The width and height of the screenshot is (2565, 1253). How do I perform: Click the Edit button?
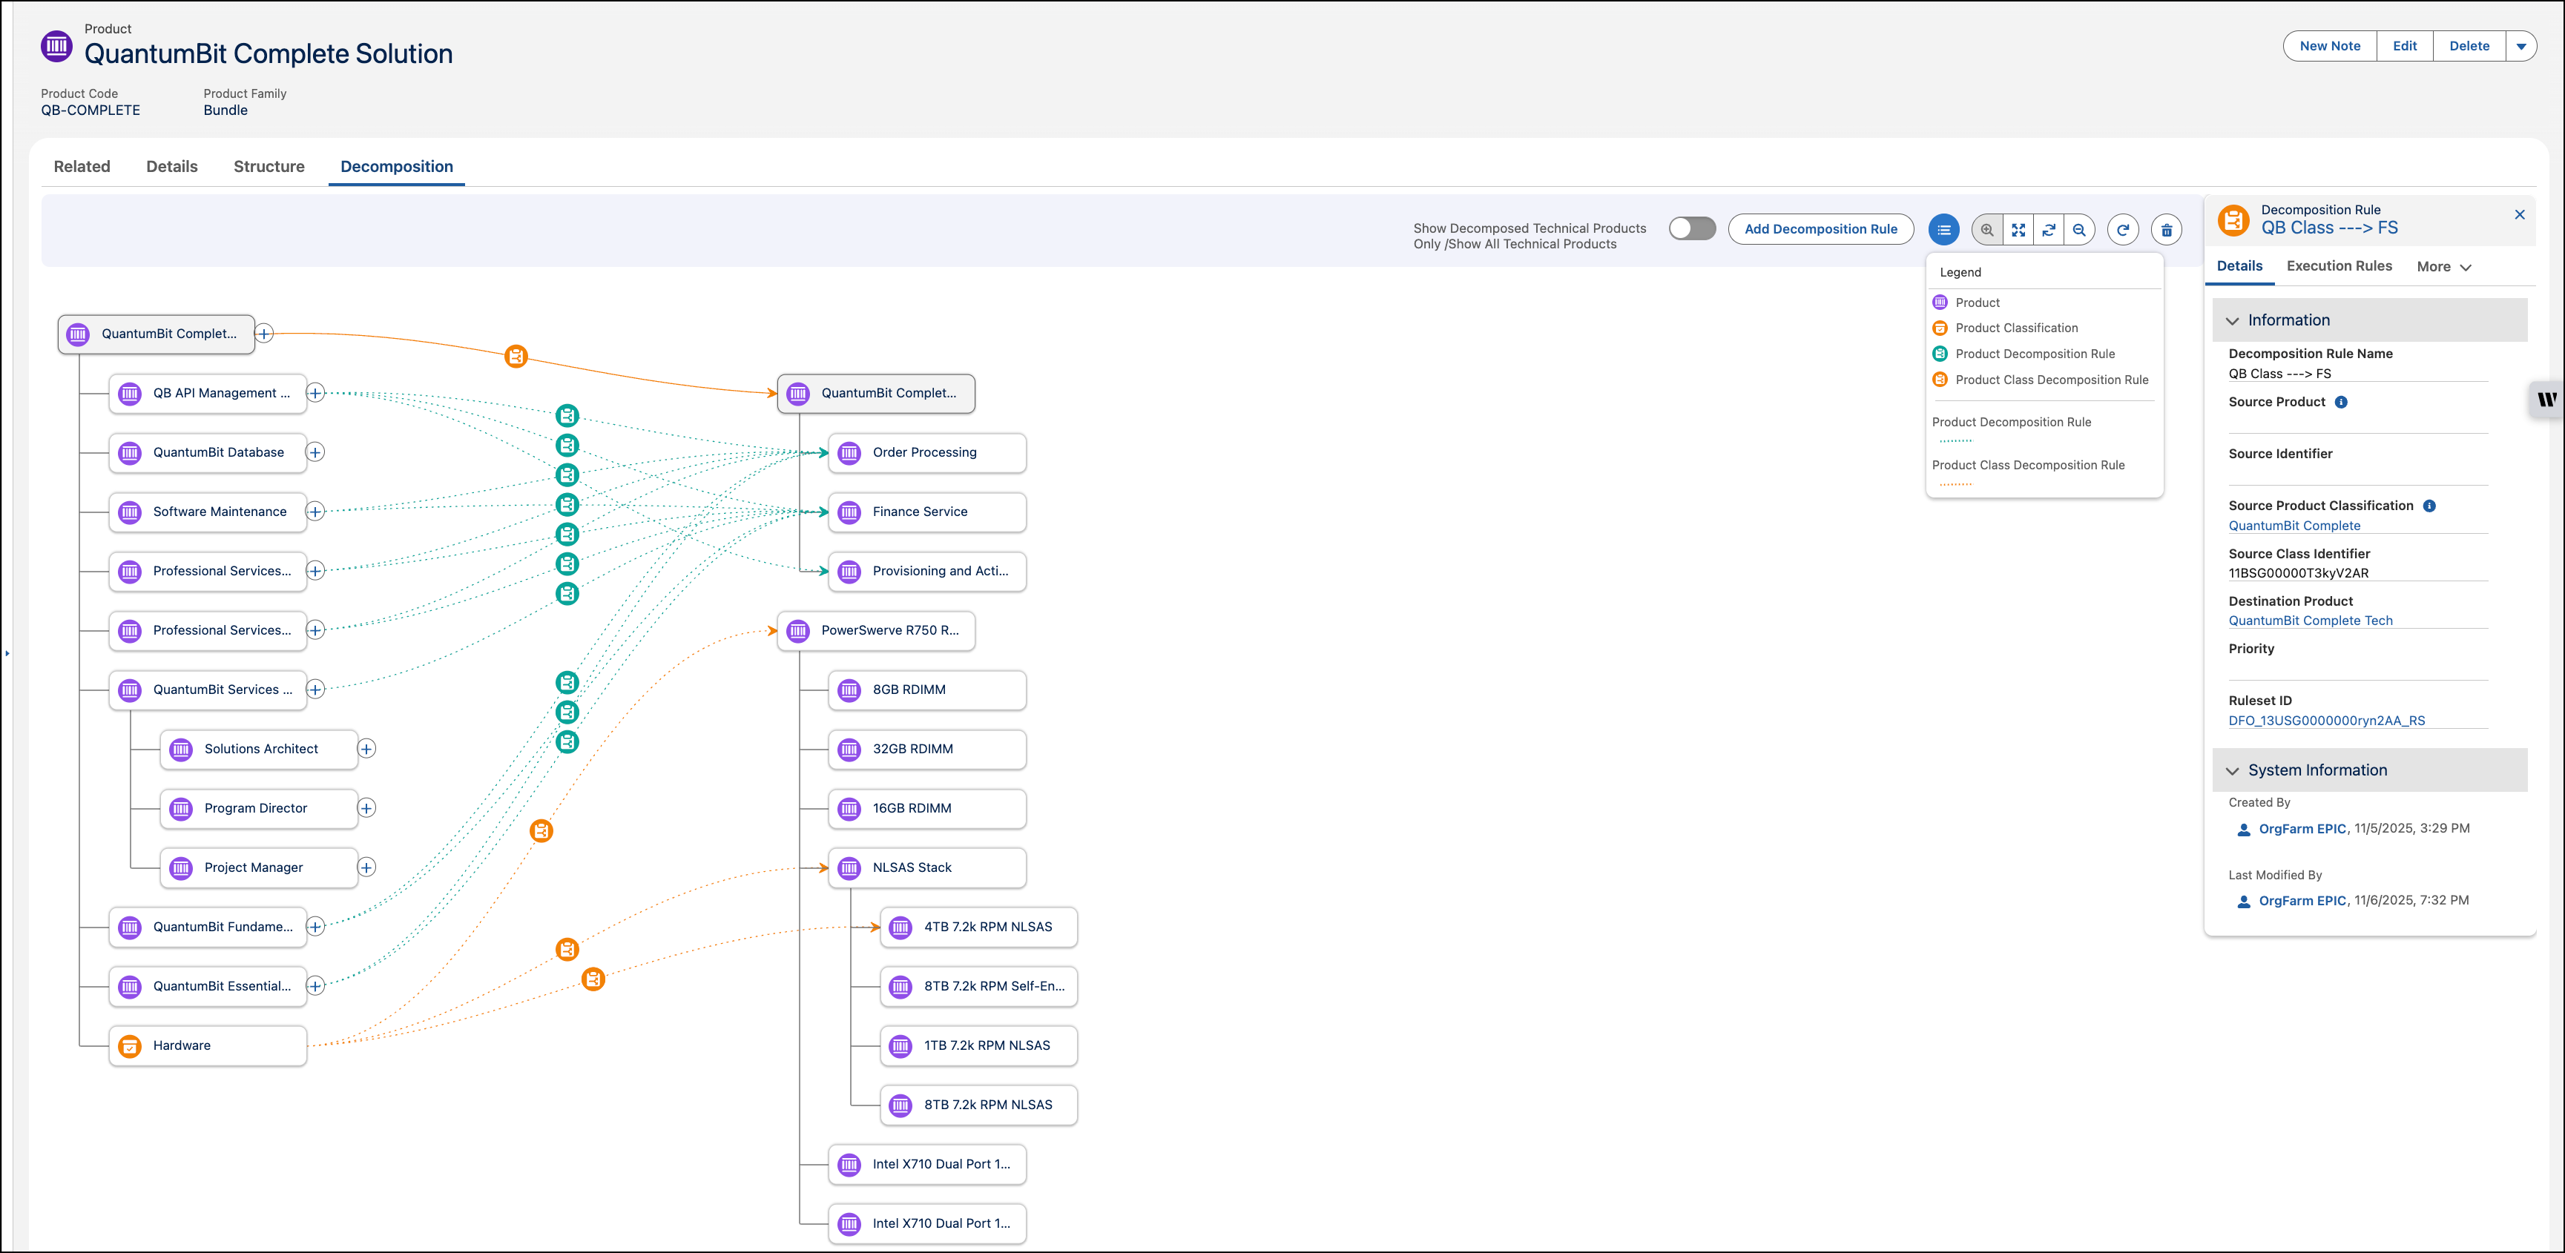[x=2405, y=46]
